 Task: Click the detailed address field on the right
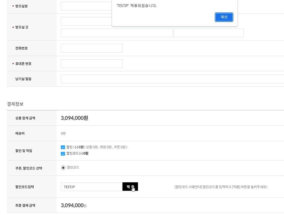208,33
